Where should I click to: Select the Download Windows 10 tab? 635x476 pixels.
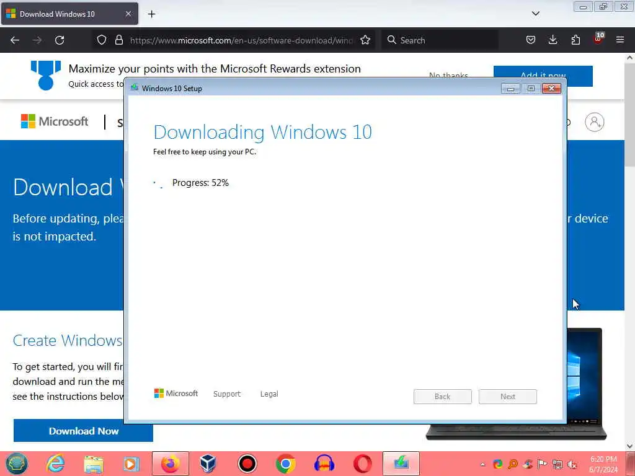click(69, 14)
